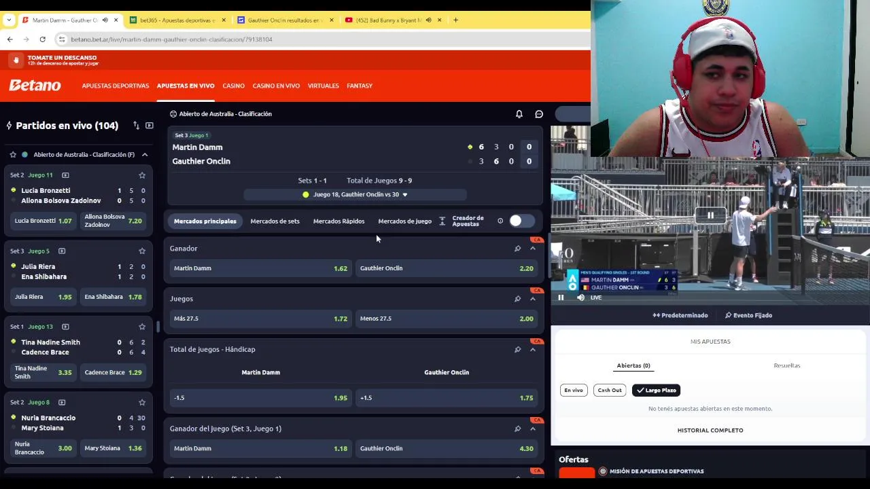Switch to Mercados Rápidos tab
The height and width of the screenshot is (489, 870).
click(x=338, y=221)
